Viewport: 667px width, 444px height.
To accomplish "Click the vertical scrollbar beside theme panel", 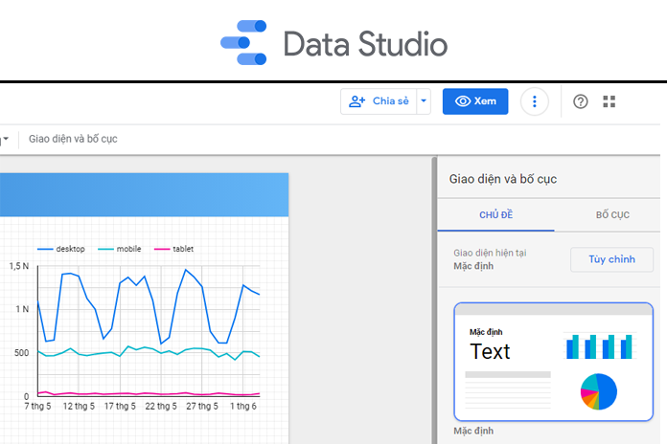I will click(x=433, y=306).
